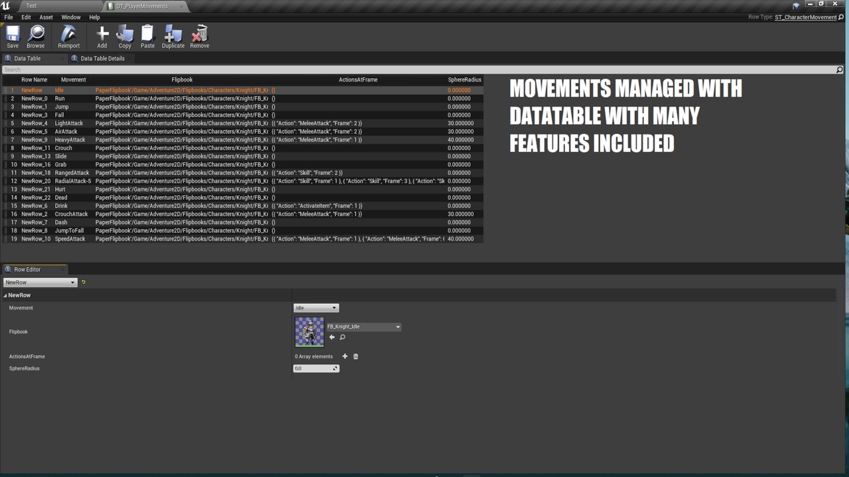Open the Help menu
Image resolution: width=849 pixels, height=477 pixels.
[94, 17]
